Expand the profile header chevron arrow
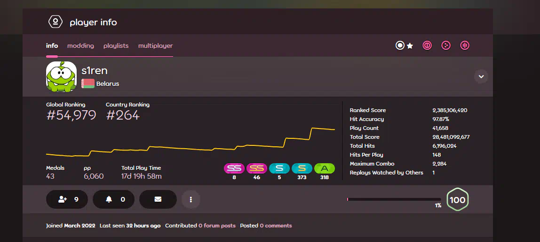540x242 pixels. tap(481, 76)
